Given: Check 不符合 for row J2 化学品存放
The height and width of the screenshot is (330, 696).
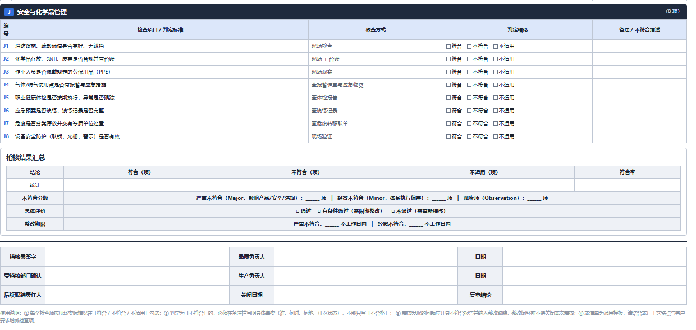Looking at the screenshot, I should click(469, 59).
